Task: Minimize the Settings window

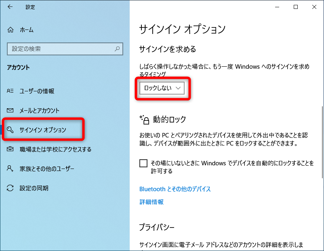Action: (x=277, y=7)
